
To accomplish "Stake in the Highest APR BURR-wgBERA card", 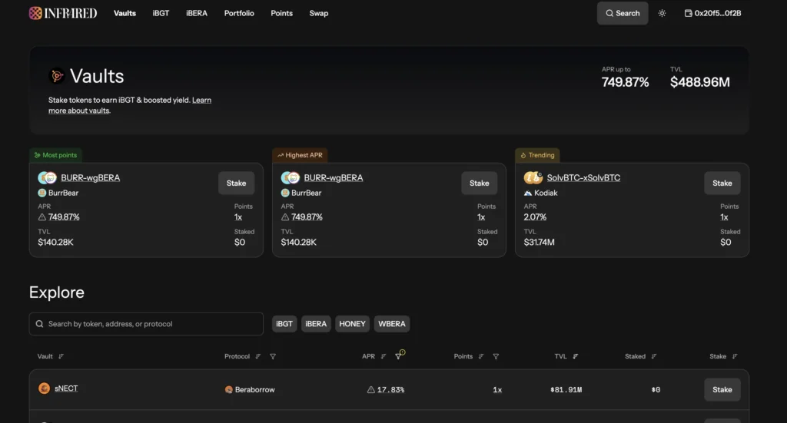I will pos(479,183).
